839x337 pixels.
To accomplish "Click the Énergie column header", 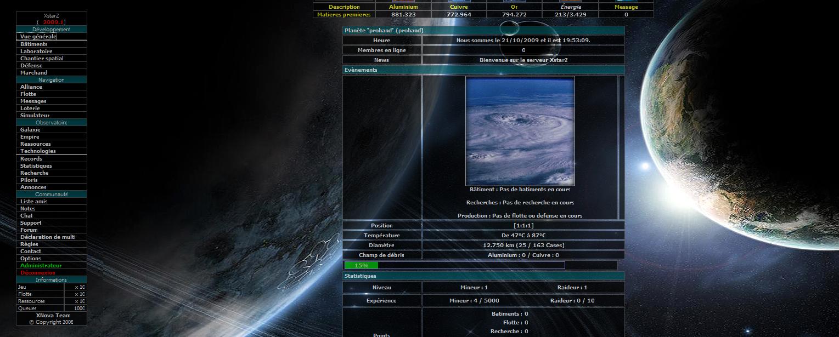I will coord(571,7).
